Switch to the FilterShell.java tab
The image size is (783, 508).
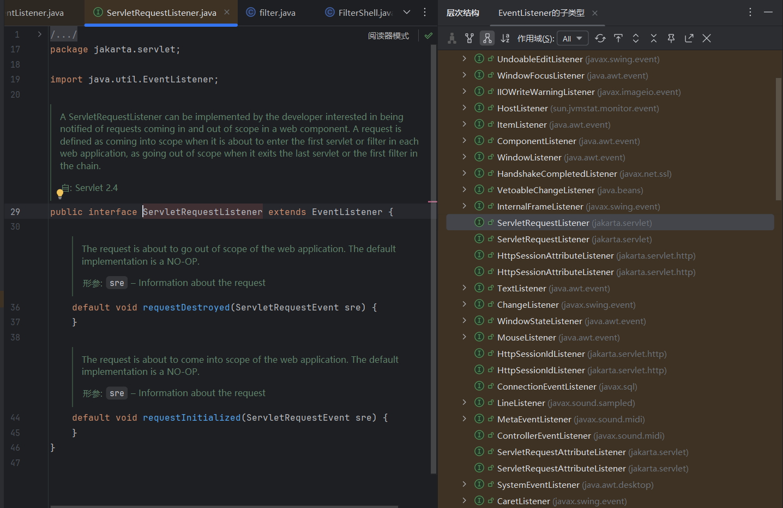pos(364,13)
